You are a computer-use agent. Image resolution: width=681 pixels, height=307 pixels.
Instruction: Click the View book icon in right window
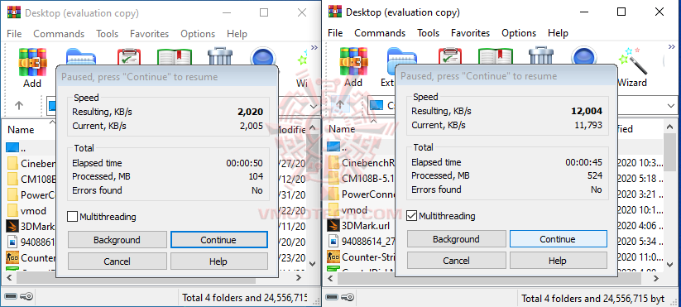tap(495, 56)
